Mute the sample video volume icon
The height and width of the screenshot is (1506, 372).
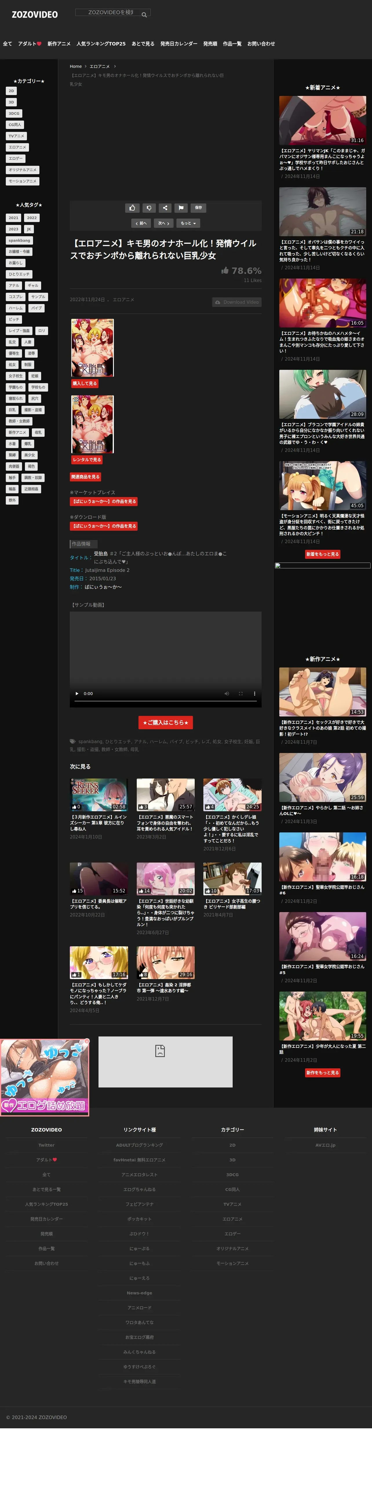coord(227,693)
